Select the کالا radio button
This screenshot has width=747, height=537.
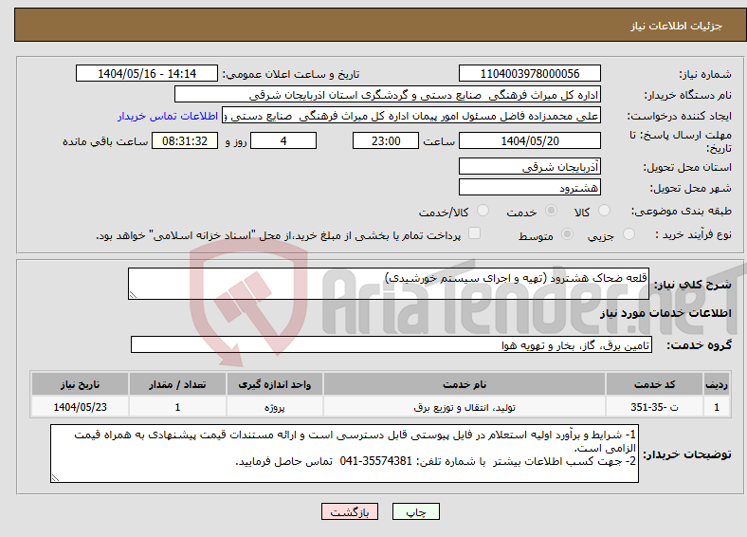pos(604,211)
